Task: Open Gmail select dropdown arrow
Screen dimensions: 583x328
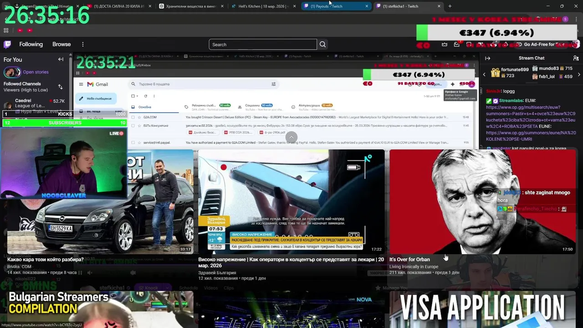Action: pyautogui.click(x=138, y=96)
